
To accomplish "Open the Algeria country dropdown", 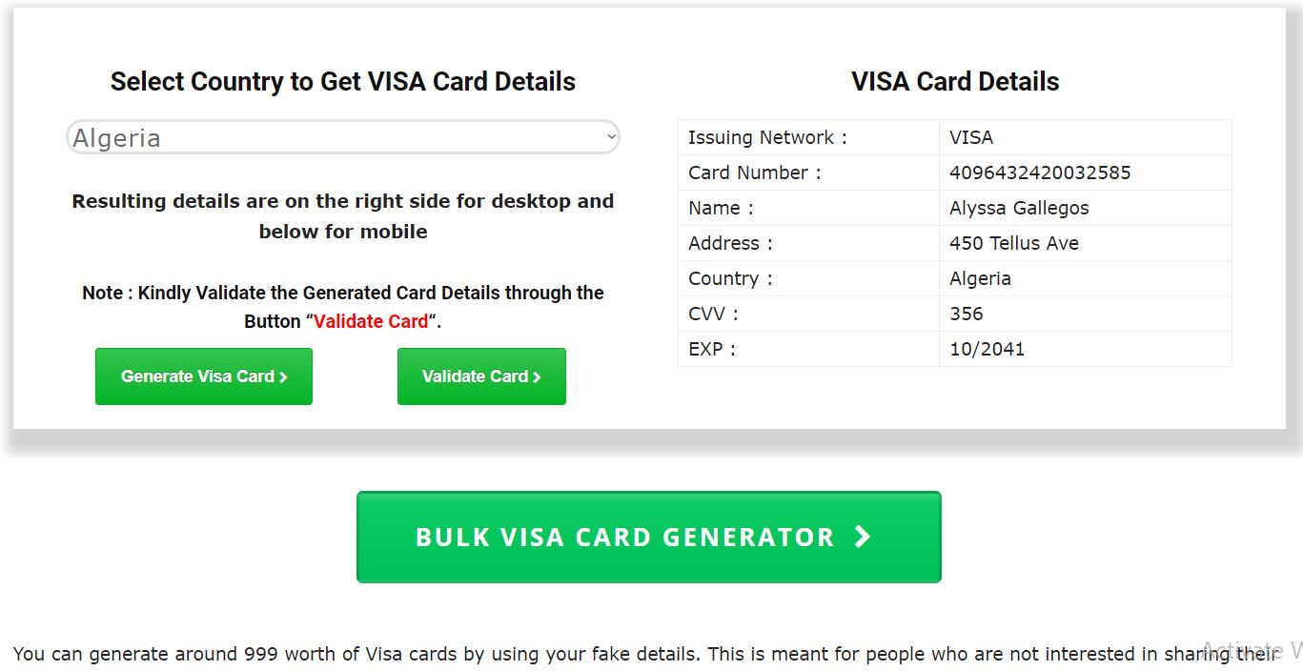I will coord(342,138).
